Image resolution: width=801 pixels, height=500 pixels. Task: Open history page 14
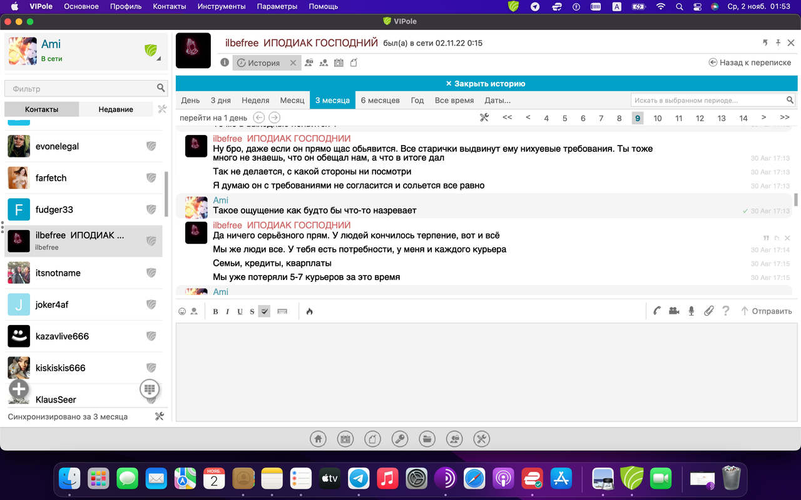743,118
